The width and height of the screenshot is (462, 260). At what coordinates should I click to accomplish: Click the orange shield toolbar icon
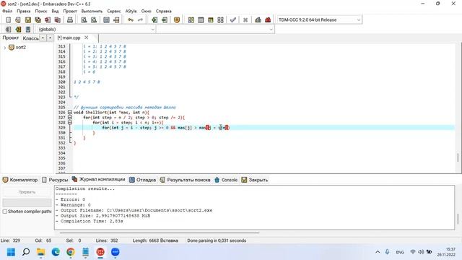pos(177,19)
